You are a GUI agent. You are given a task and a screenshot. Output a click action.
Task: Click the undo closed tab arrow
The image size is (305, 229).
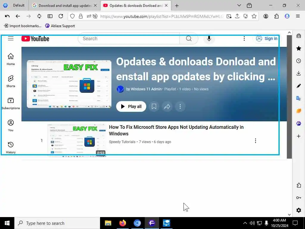[x=7, y=16]
